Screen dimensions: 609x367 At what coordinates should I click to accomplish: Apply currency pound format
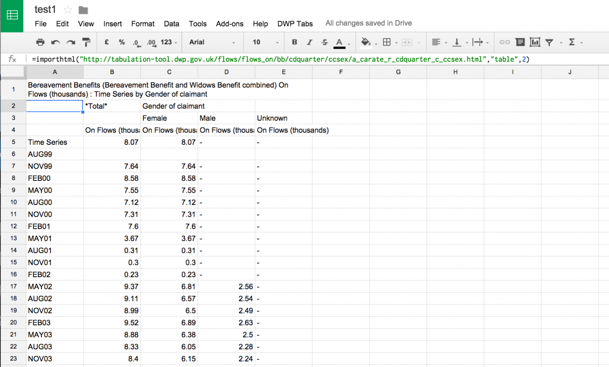[107, 42]
